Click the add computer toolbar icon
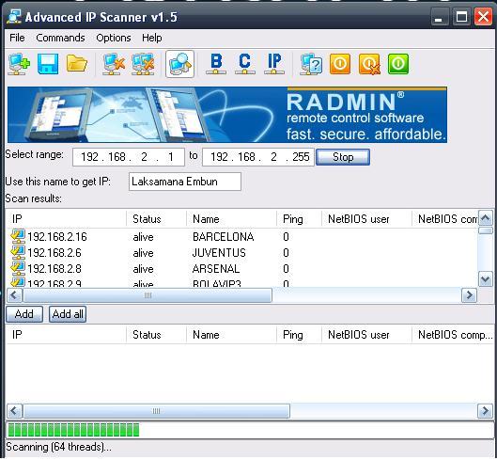497x460 pixels. click(x=19, y=64)
